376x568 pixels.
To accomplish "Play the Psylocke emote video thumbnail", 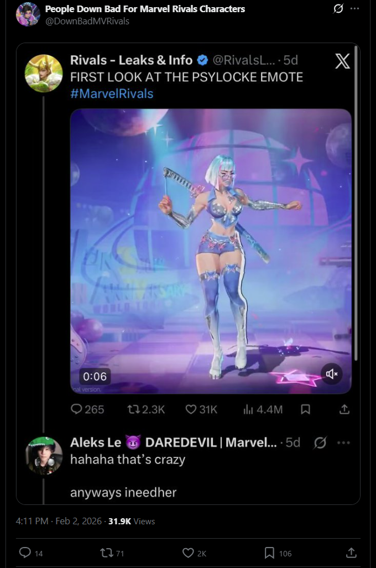I will (211, 251).
